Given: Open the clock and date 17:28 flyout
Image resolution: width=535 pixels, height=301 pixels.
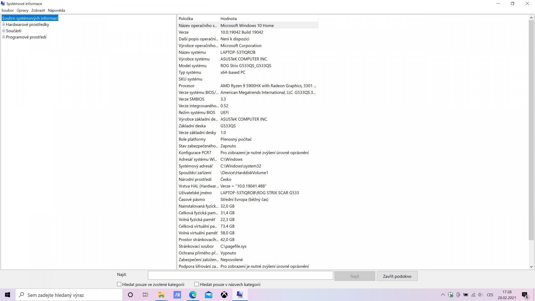Looking at the screenshot, I should (507, 295).
